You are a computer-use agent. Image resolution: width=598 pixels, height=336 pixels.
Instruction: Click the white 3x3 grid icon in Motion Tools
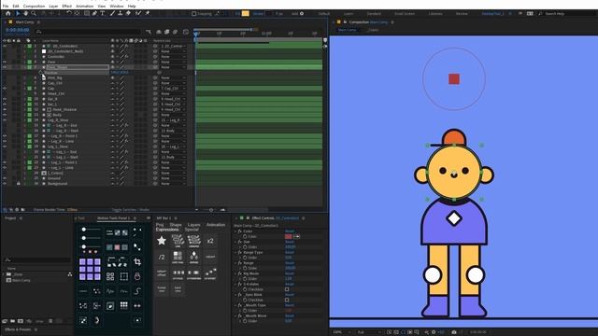124,305
